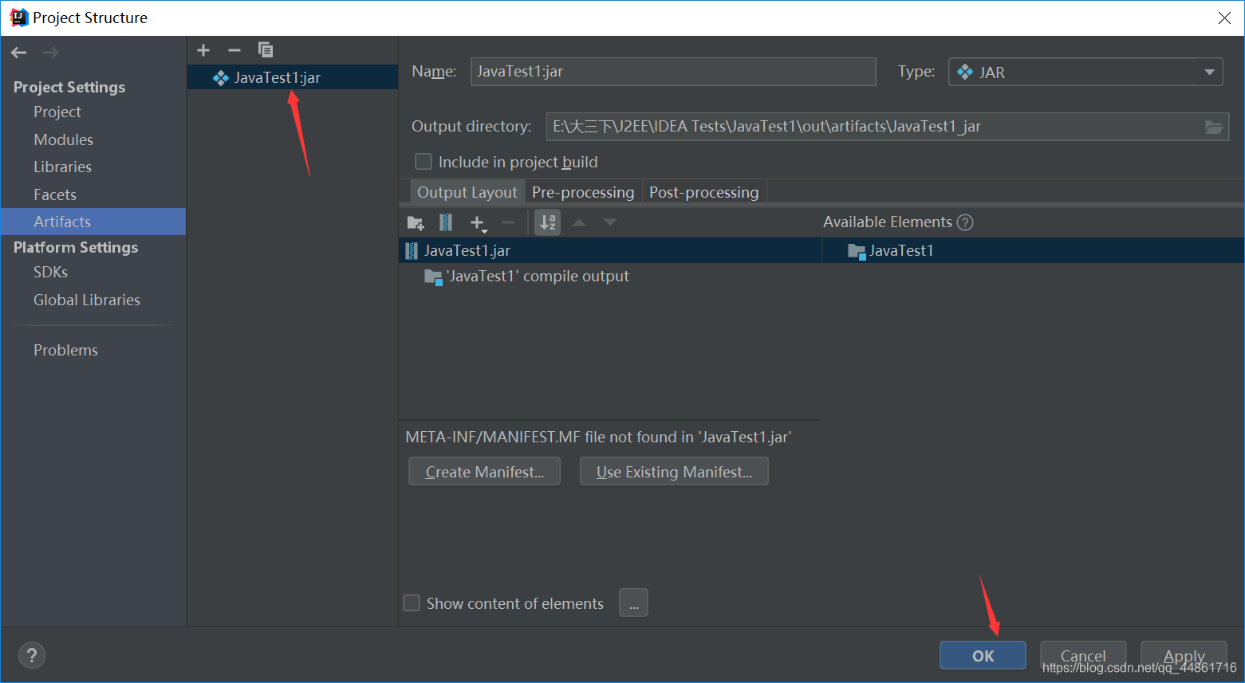This screenshot has width=1245, height=683.
Task: Open the Problems section
Action: [x=65, y=350]
